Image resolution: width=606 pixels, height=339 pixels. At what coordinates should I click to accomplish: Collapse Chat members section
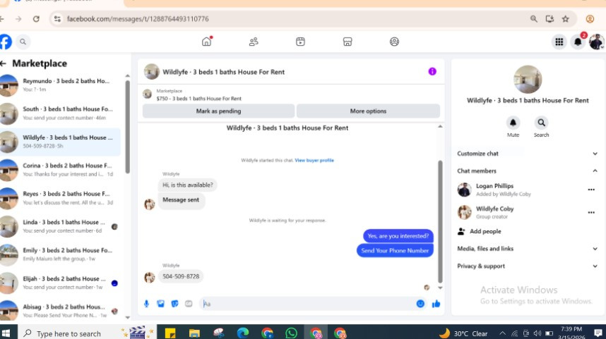point(527,171)
